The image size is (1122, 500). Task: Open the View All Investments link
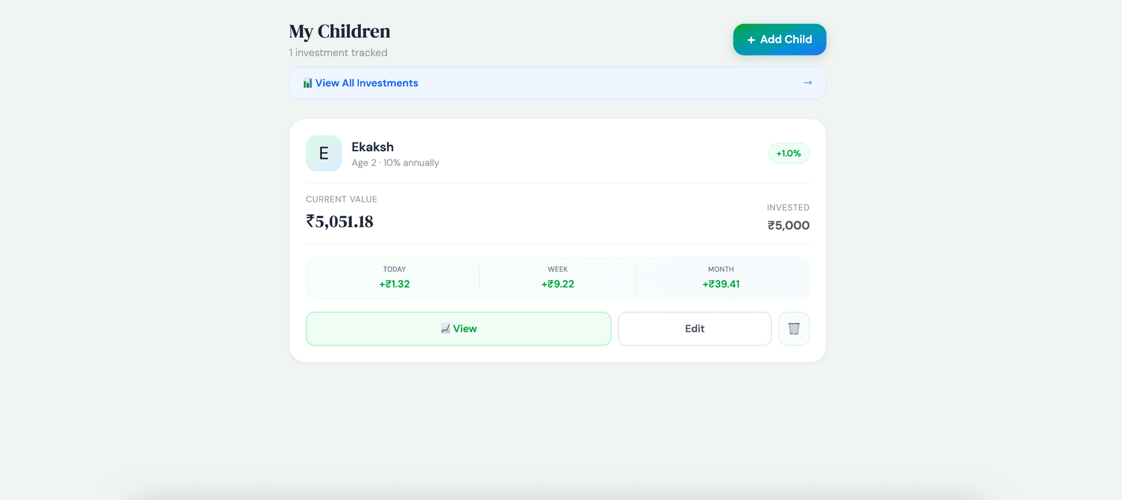click(x=367, y=84)
